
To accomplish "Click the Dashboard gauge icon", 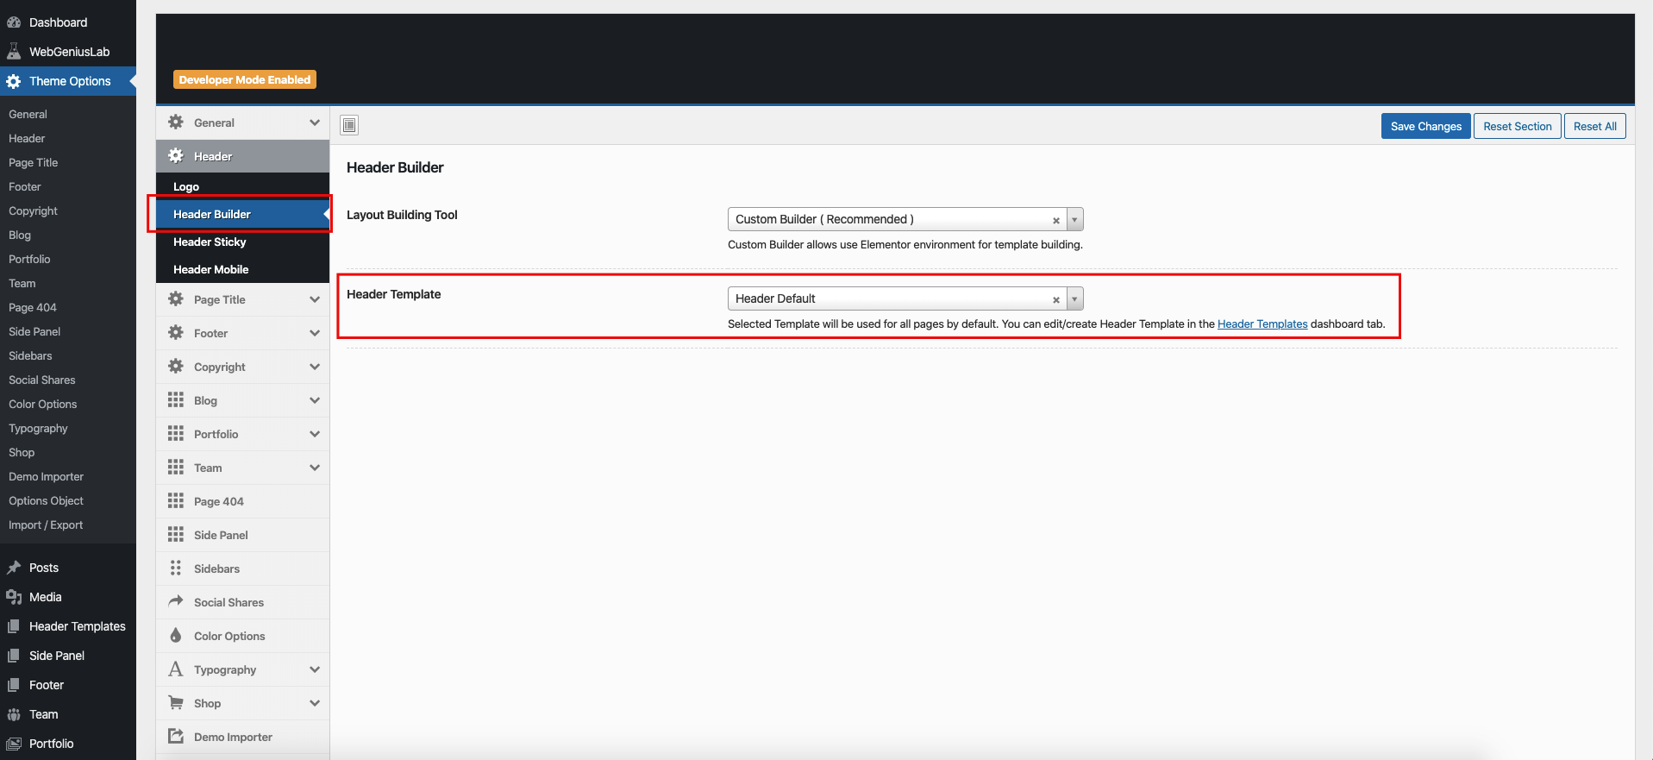I will click(x=14, y=22).
